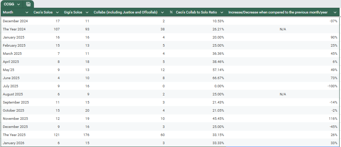This screenshot has width=341, height=147.
Task: Click the 73% change cell
Action: point(334,78)
